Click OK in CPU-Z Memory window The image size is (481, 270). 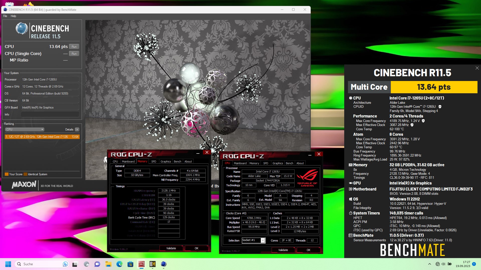pos(196,248)
